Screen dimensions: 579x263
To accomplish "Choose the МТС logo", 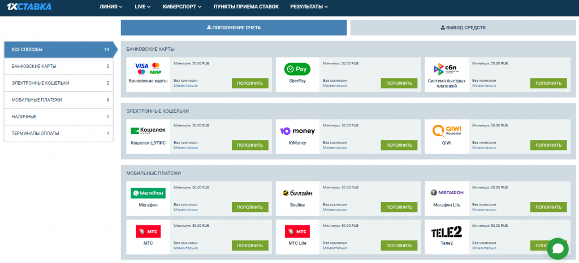I will click(x=148, y=231).
